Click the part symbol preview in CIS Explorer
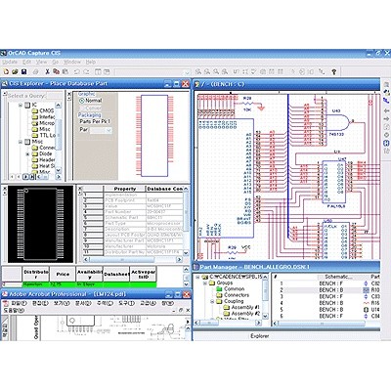 tap(154, 136)
